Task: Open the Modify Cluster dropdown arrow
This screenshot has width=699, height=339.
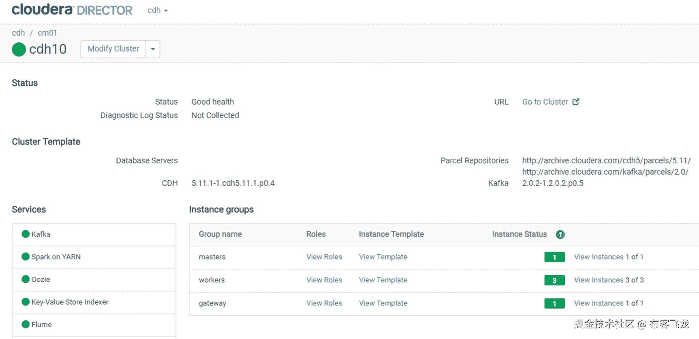Action: pyautogui.click(x=153, y=49)
